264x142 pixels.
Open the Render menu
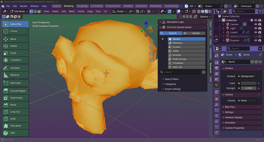coord(23,6)
